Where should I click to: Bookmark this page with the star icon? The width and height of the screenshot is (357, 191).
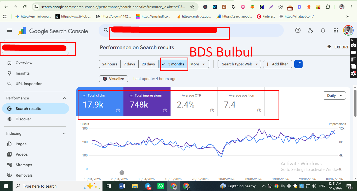pos(192,7)
